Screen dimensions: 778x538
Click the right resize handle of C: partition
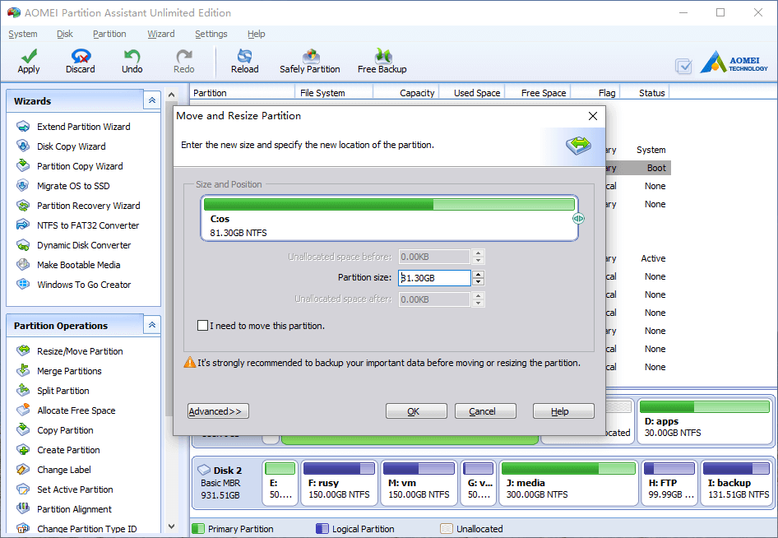coord(578,218)
